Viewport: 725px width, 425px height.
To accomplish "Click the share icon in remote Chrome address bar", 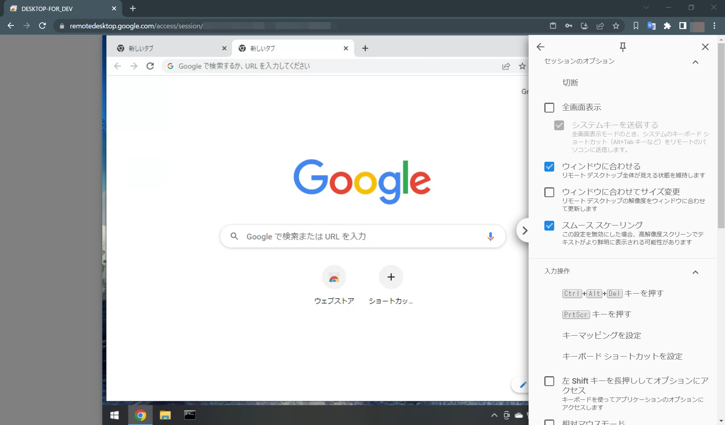I will (506, 66).
